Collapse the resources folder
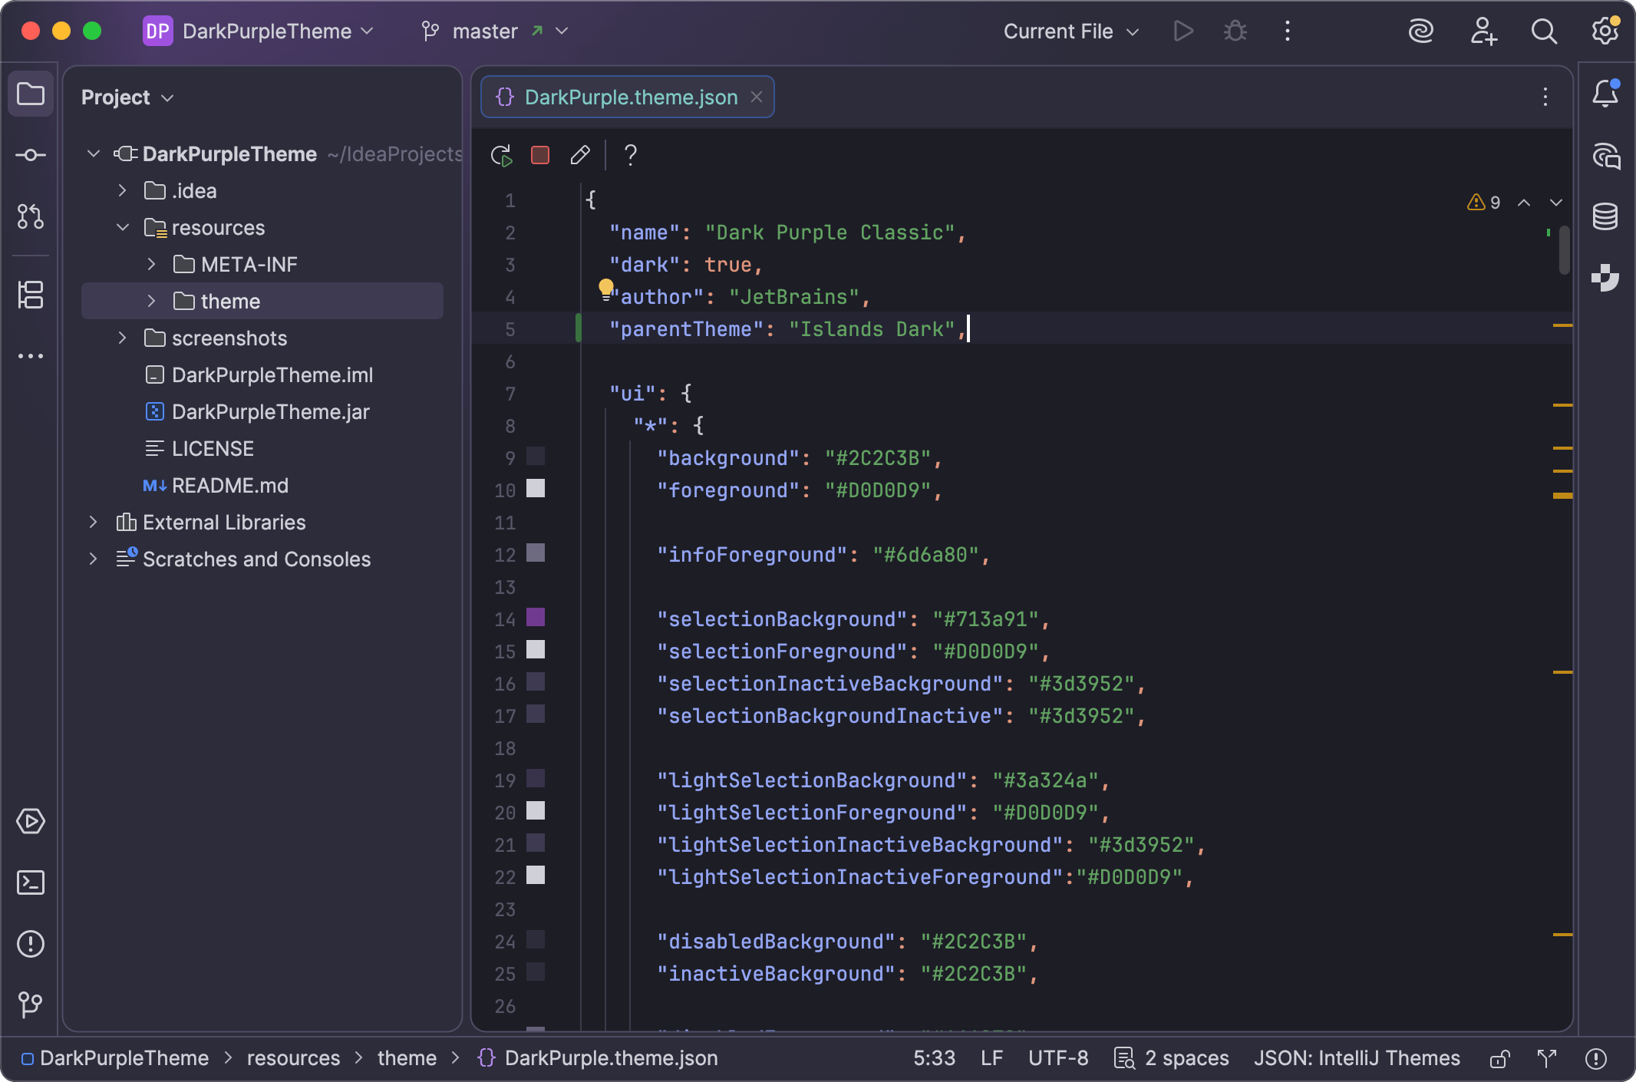This screenshot has height=1082, width=1636. point(122,227)
